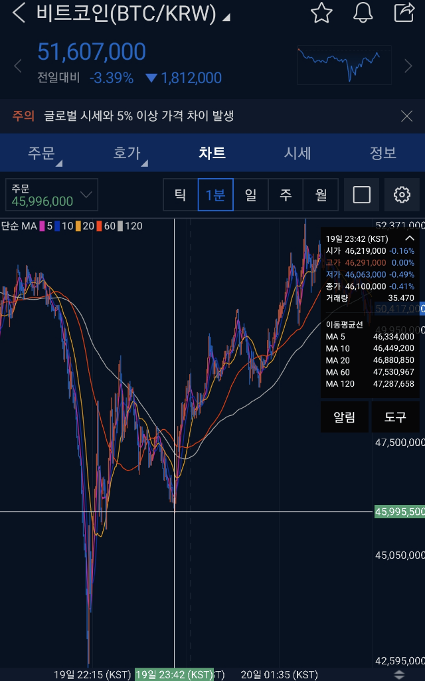This screenshot has width=425, height=681.
Task: Tap the MA 60 red color swatch
Action: pos(99,227)
